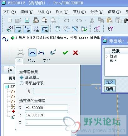The height and width of the screenshot is (136, 128).
Task: Activate the context-sensitive help pointer
Action: click(x=110, y=29)
